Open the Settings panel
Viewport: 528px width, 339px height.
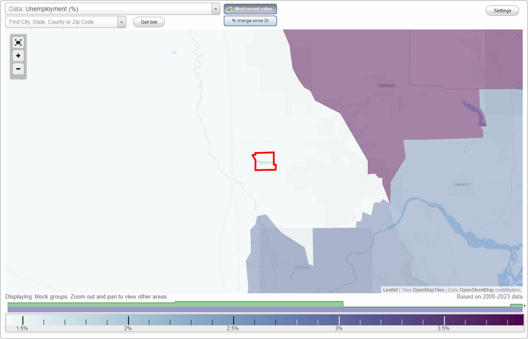point(502,10)
